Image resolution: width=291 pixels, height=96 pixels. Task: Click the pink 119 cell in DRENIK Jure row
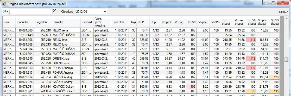(x=252, y=58)
